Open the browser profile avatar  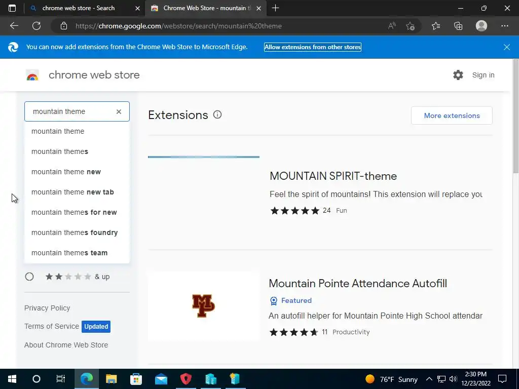(481, 26)
